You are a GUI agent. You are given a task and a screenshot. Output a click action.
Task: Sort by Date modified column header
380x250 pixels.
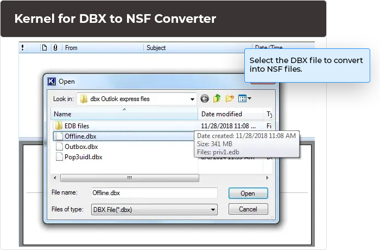tap(231, 114)
